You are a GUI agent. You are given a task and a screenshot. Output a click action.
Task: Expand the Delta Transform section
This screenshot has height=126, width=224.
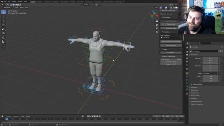(197, 85)
